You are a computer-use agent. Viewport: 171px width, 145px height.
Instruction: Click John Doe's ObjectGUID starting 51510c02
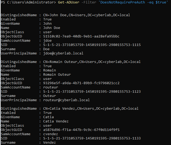[x=81, y=36]
